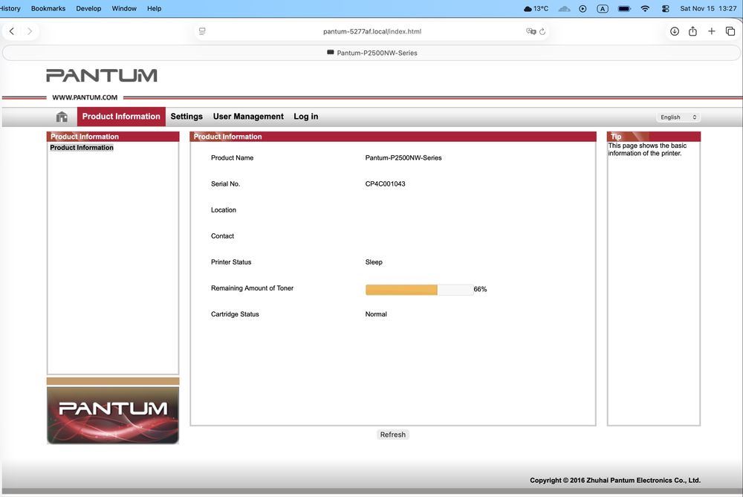
Task: Open the English language dropdown
Action: [x=678, y=117]
